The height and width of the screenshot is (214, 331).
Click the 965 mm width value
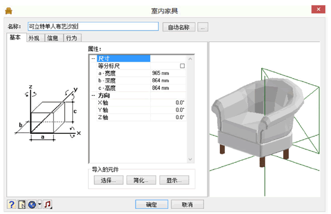pos(160,73)
